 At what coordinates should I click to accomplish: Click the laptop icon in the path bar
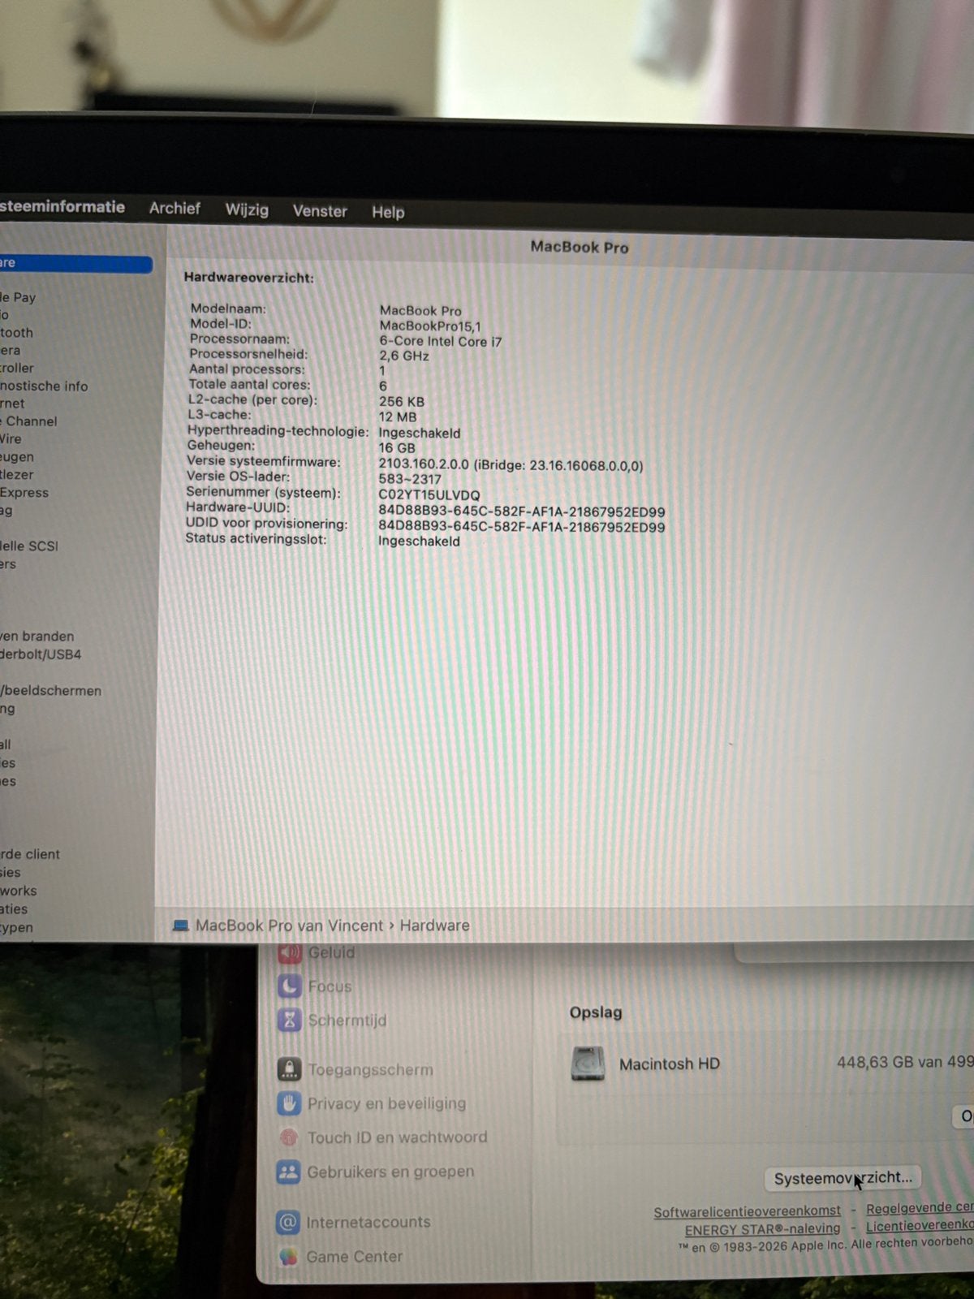tap(180, 926)
